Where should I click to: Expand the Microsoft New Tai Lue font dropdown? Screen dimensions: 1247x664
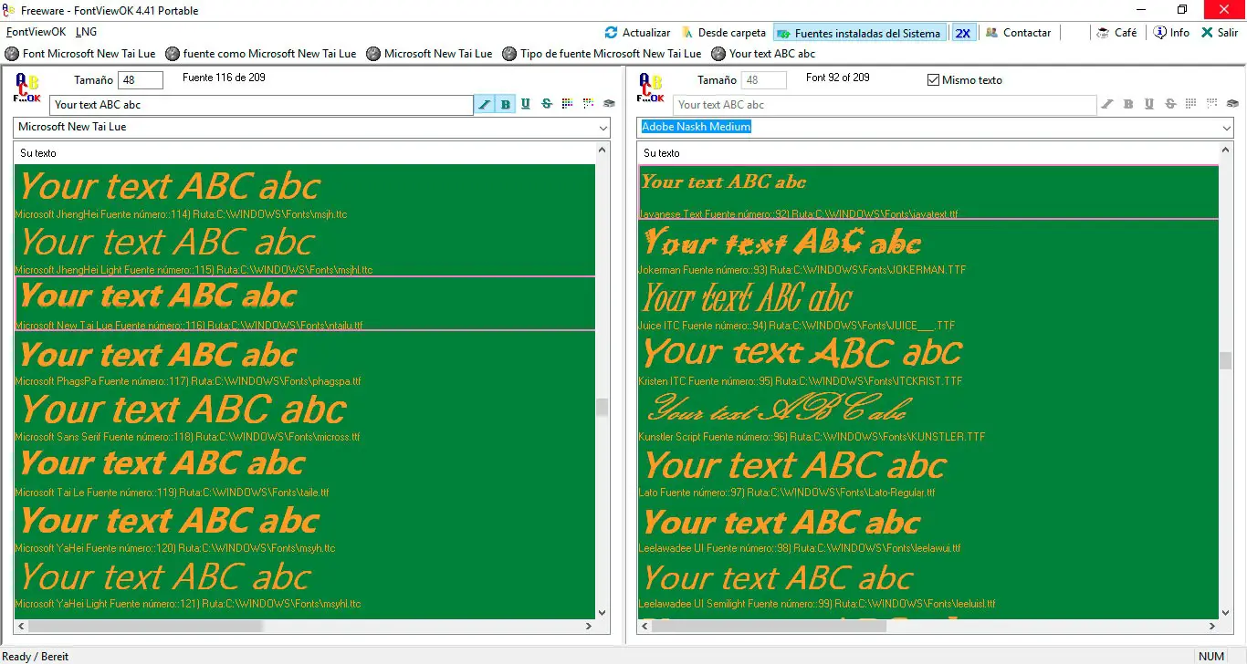pos(601,128)
